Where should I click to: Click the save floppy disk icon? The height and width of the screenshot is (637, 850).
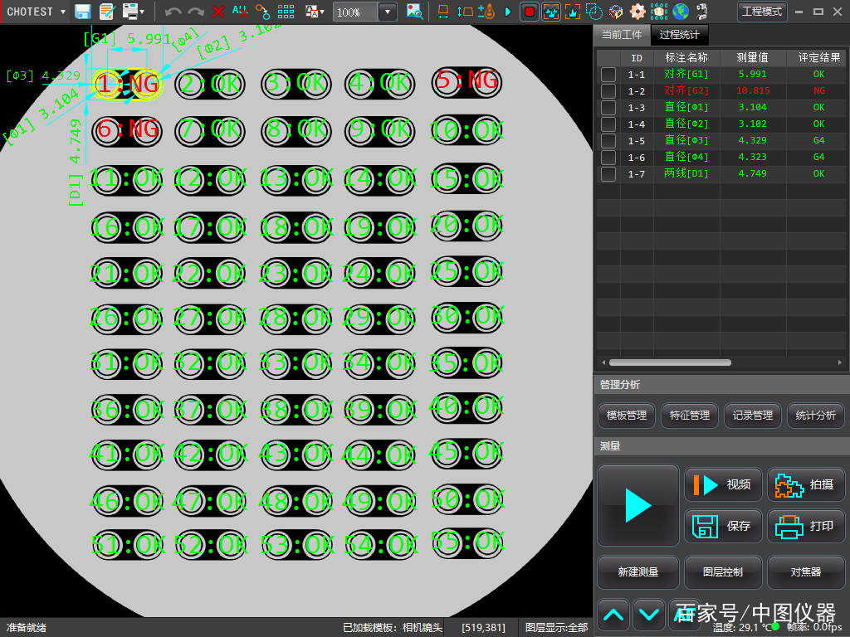82,12
